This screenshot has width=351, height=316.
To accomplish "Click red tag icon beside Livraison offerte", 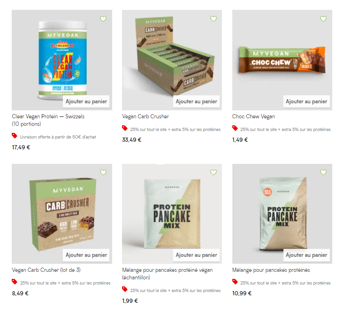I will tap(15, 136).
